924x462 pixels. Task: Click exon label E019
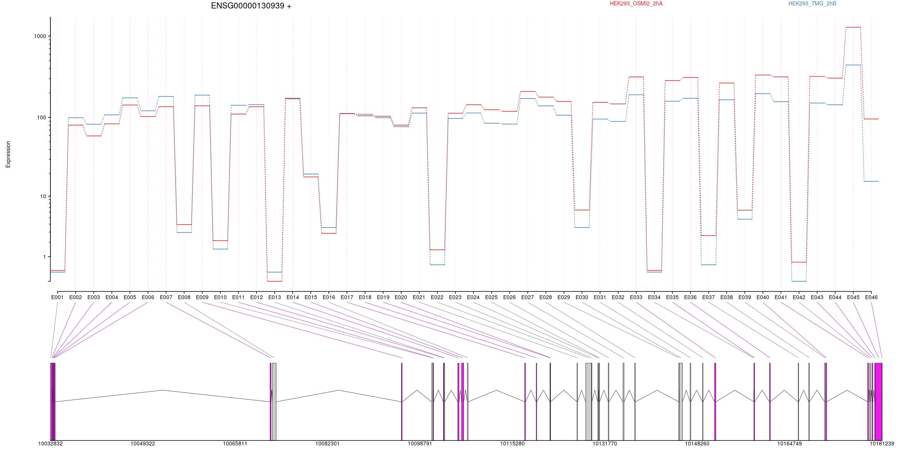(x=383, y=297)
